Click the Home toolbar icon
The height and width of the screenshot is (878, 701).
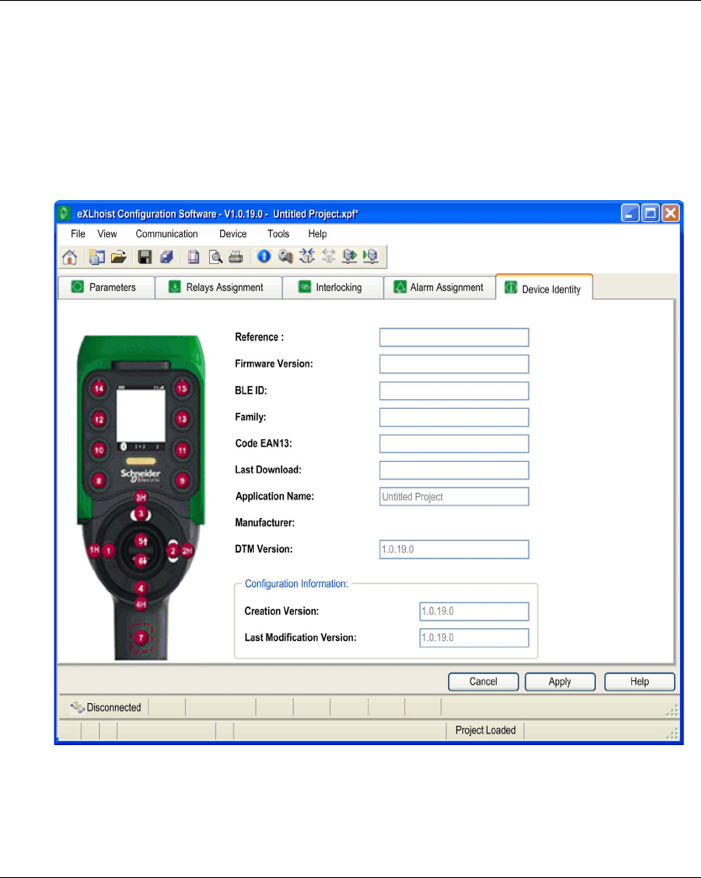coord(70,257)
